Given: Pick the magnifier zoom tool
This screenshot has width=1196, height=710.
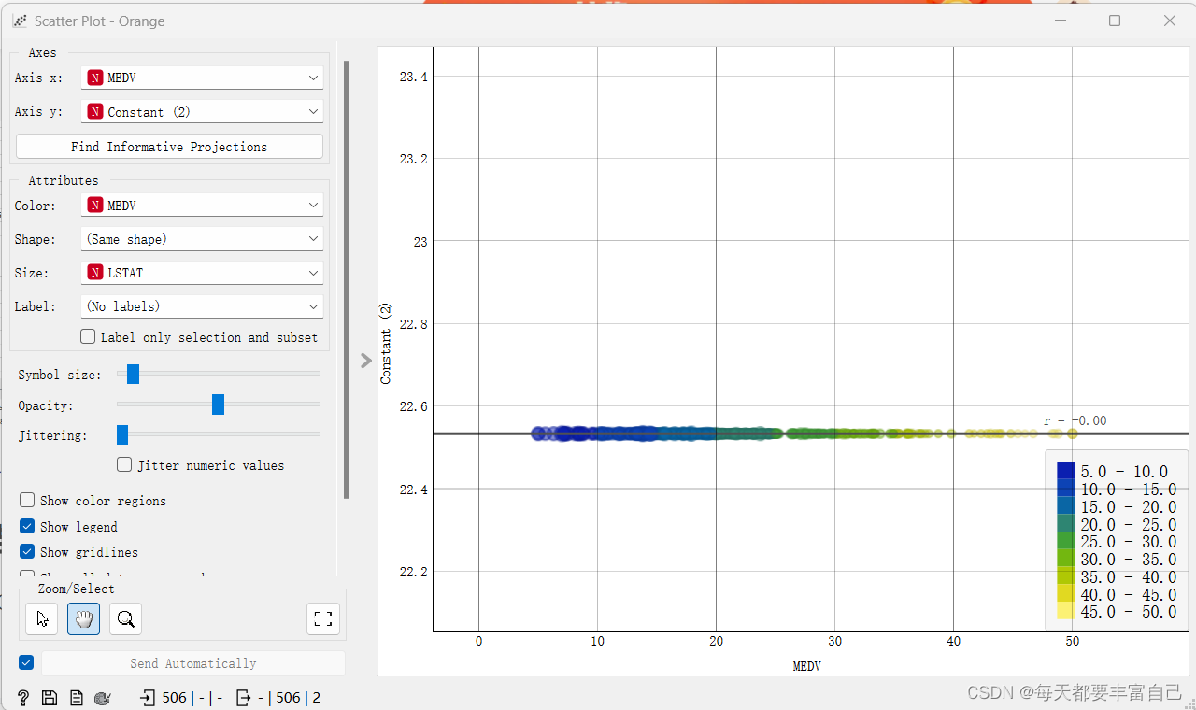Looking at the screenshot, I should click(125, 618).
